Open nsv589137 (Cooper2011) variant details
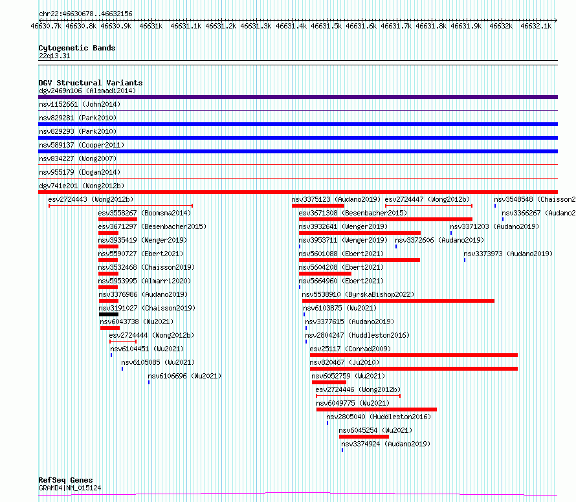The height and width of the screenshot is (502, 576). (x=82, y=145)
